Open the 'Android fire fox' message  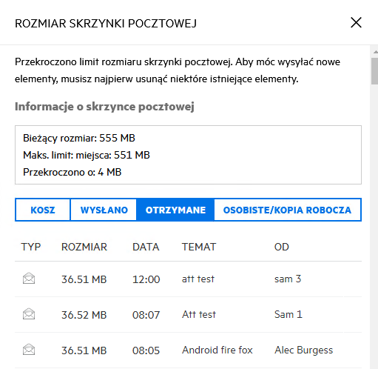tap(217, 350)
